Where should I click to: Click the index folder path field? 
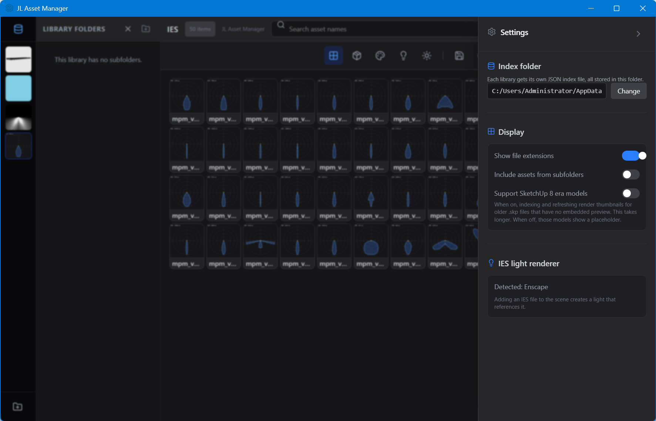[547, 91]
